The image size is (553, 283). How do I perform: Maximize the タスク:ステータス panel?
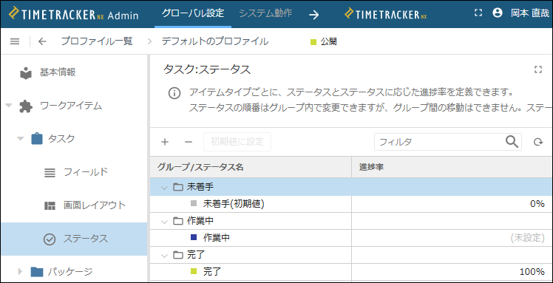[537, 69]
